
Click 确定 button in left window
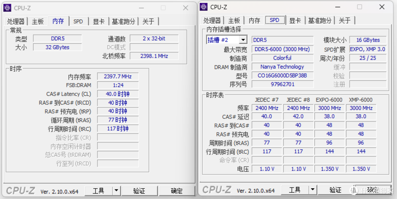[x=177, y=191]
